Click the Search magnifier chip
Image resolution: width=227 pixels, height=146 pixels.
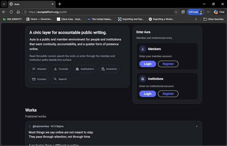[60, 79]
